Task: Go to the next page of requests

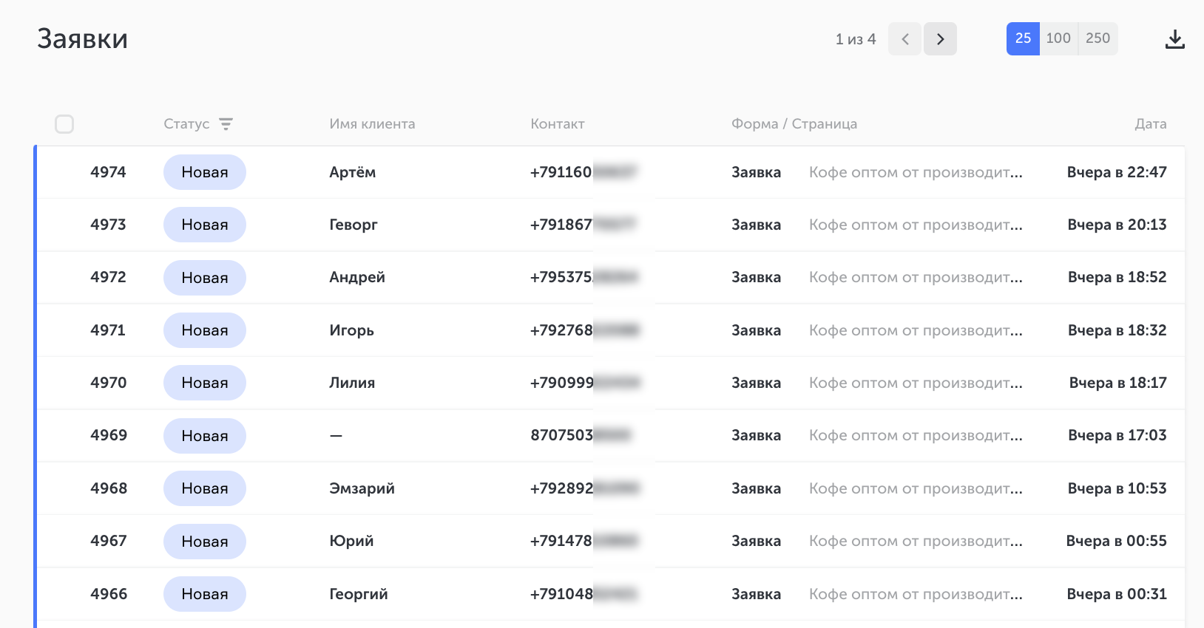Action: [940, 39]
